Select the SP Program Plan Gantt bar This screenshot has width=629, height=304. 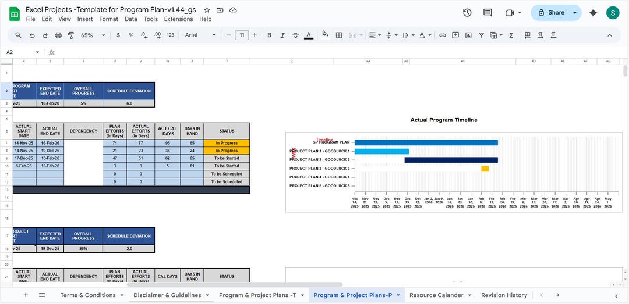(426, 142)
